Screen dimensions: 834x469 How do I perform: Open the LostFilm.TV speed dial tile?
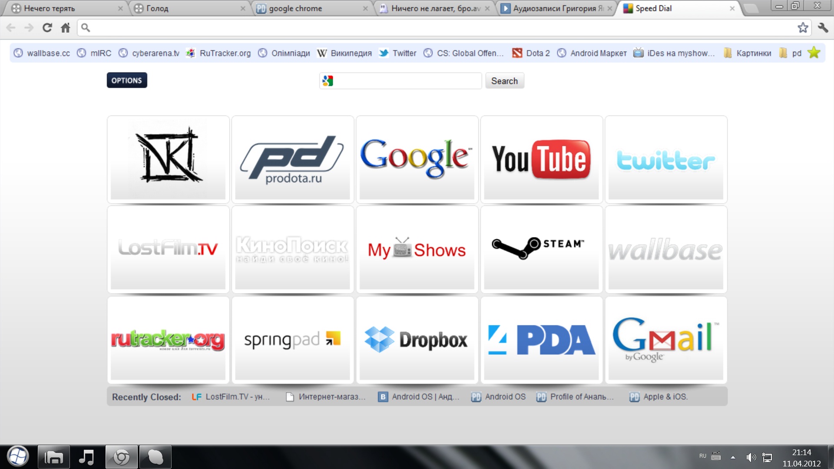tap(168, 249)
